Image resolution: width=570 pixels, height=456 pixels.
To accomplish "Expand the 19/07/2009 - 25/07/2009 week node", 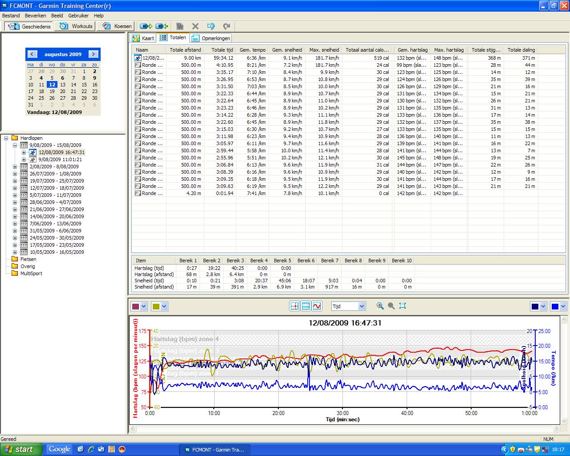I will (x=15, y=181).
